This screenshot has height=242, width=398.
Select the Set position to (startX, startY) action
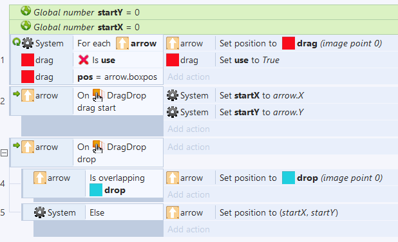[279, 212]
